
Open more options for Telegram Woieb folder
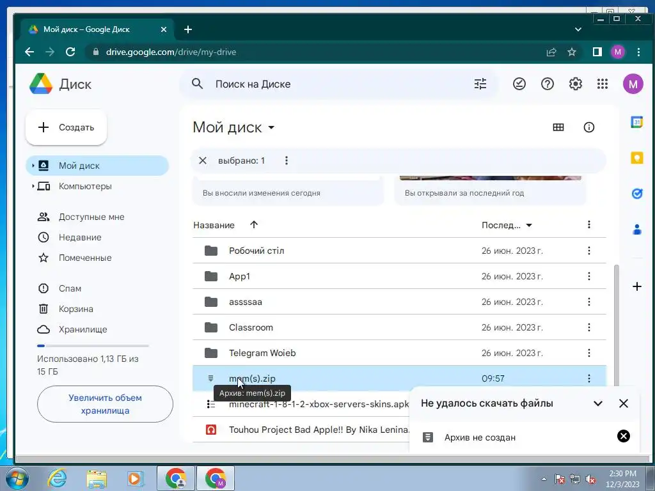[x=589, y=353]
